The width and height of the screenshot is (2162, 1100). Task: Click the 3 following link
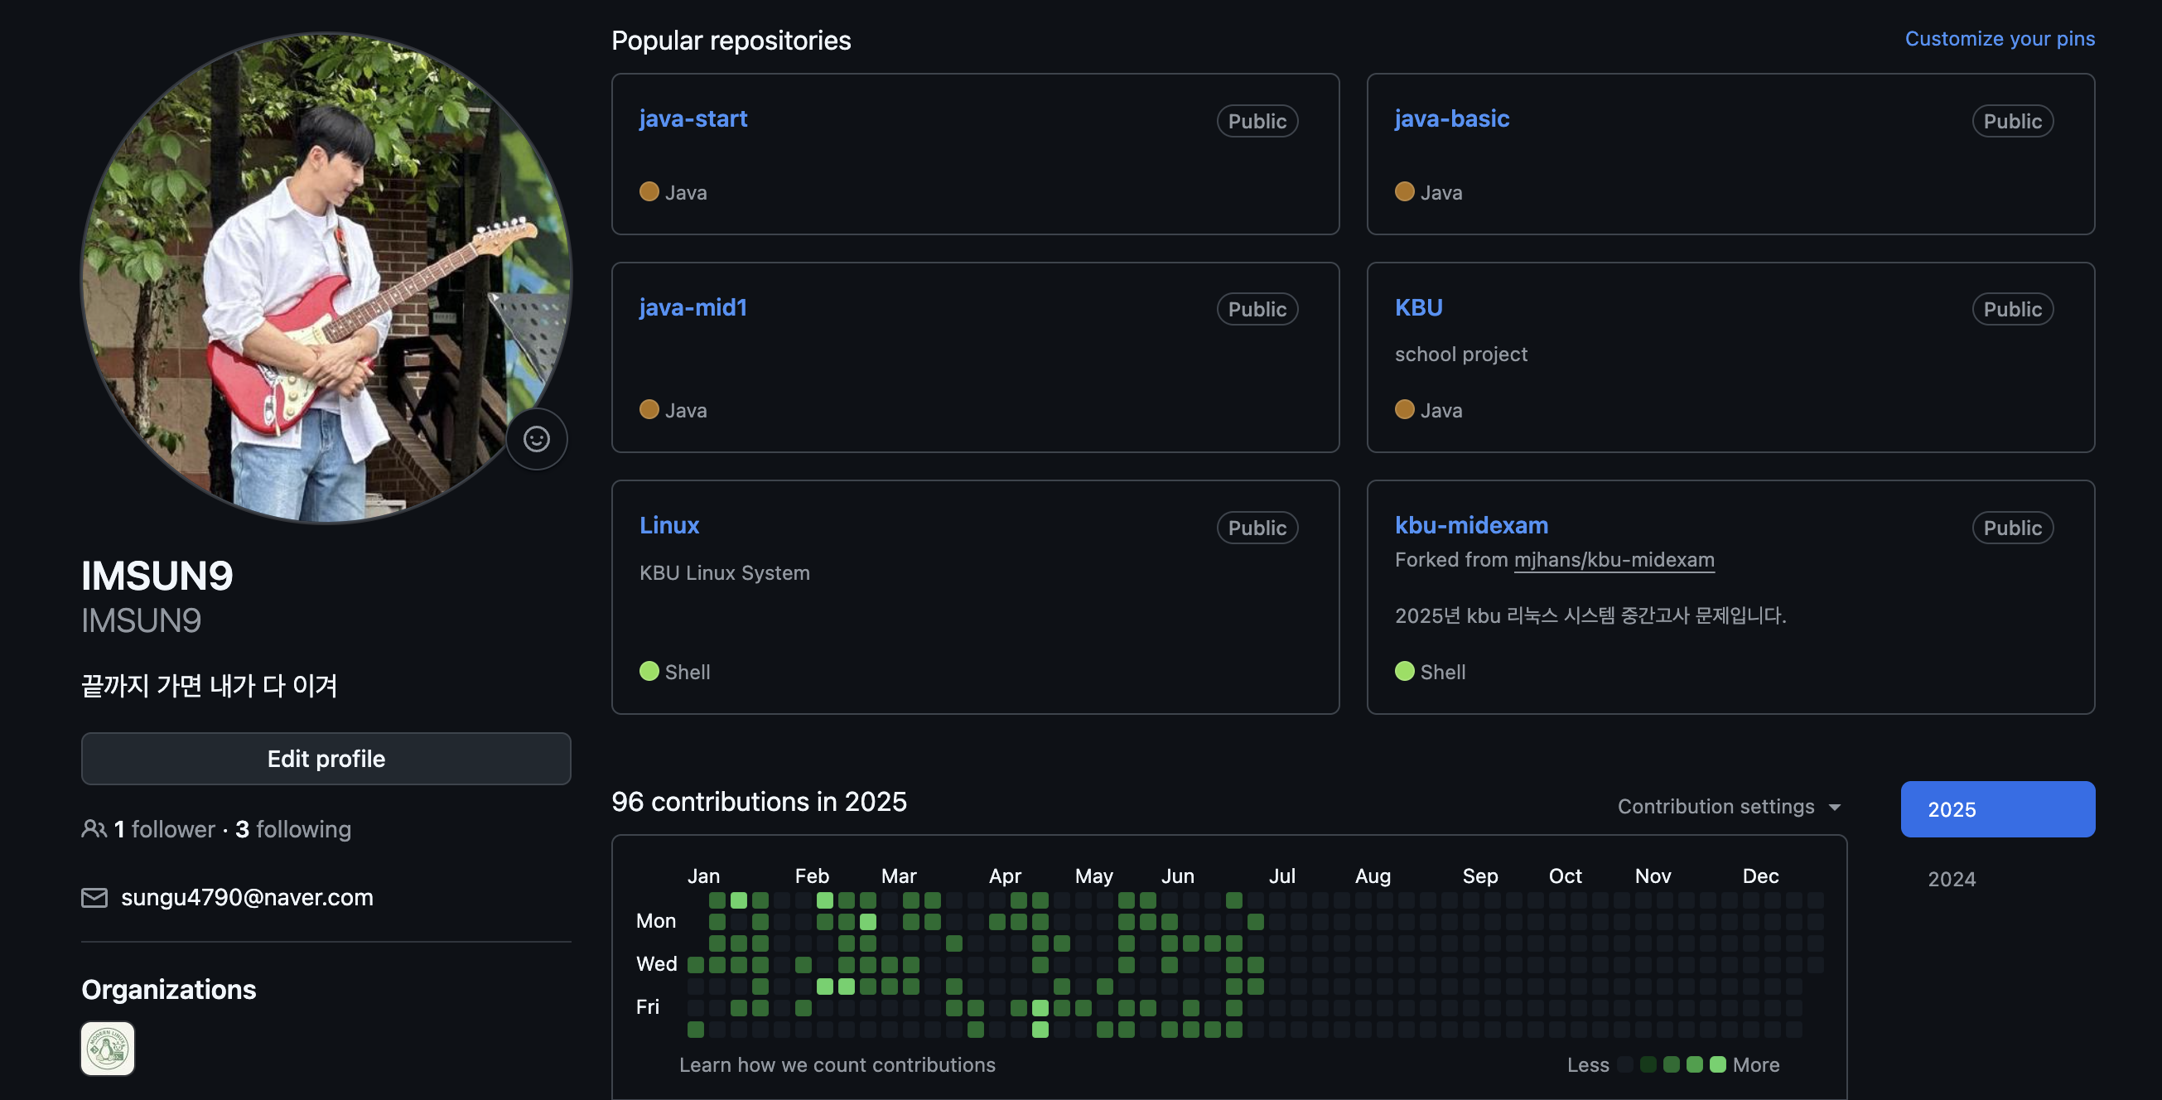[x=293, y=829]
